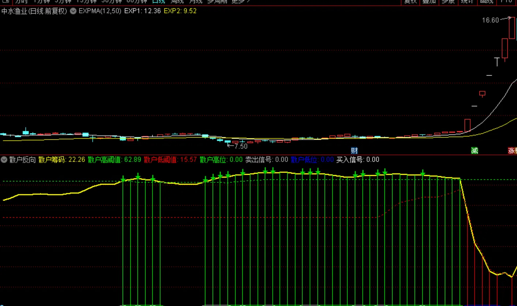Screen dimensions: 517x306
Task: Switch to the 周线 weekly period
Action: point(178,1)
